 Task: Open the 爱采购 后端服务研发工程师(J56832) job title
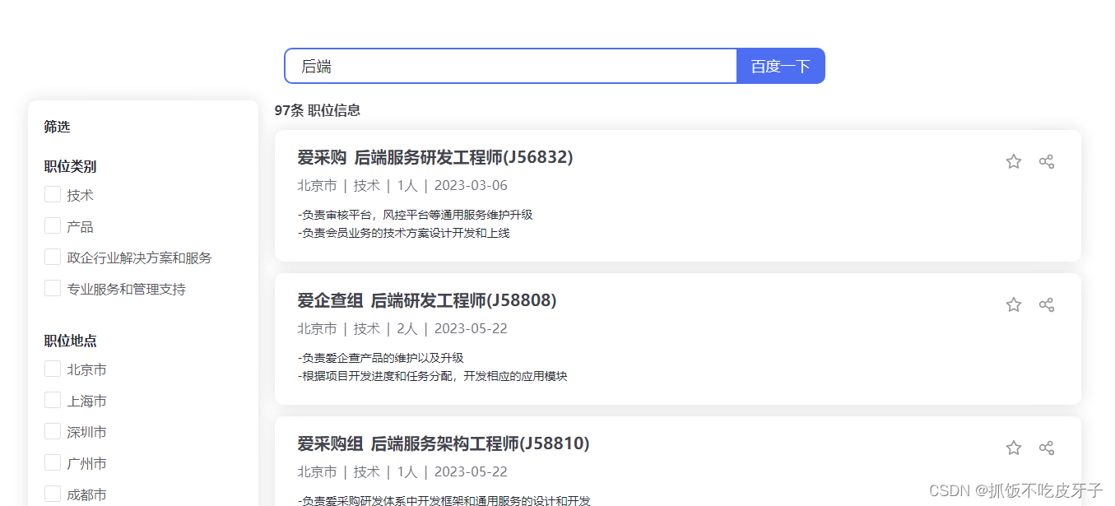pyautogui.click(x=435, y=157)
